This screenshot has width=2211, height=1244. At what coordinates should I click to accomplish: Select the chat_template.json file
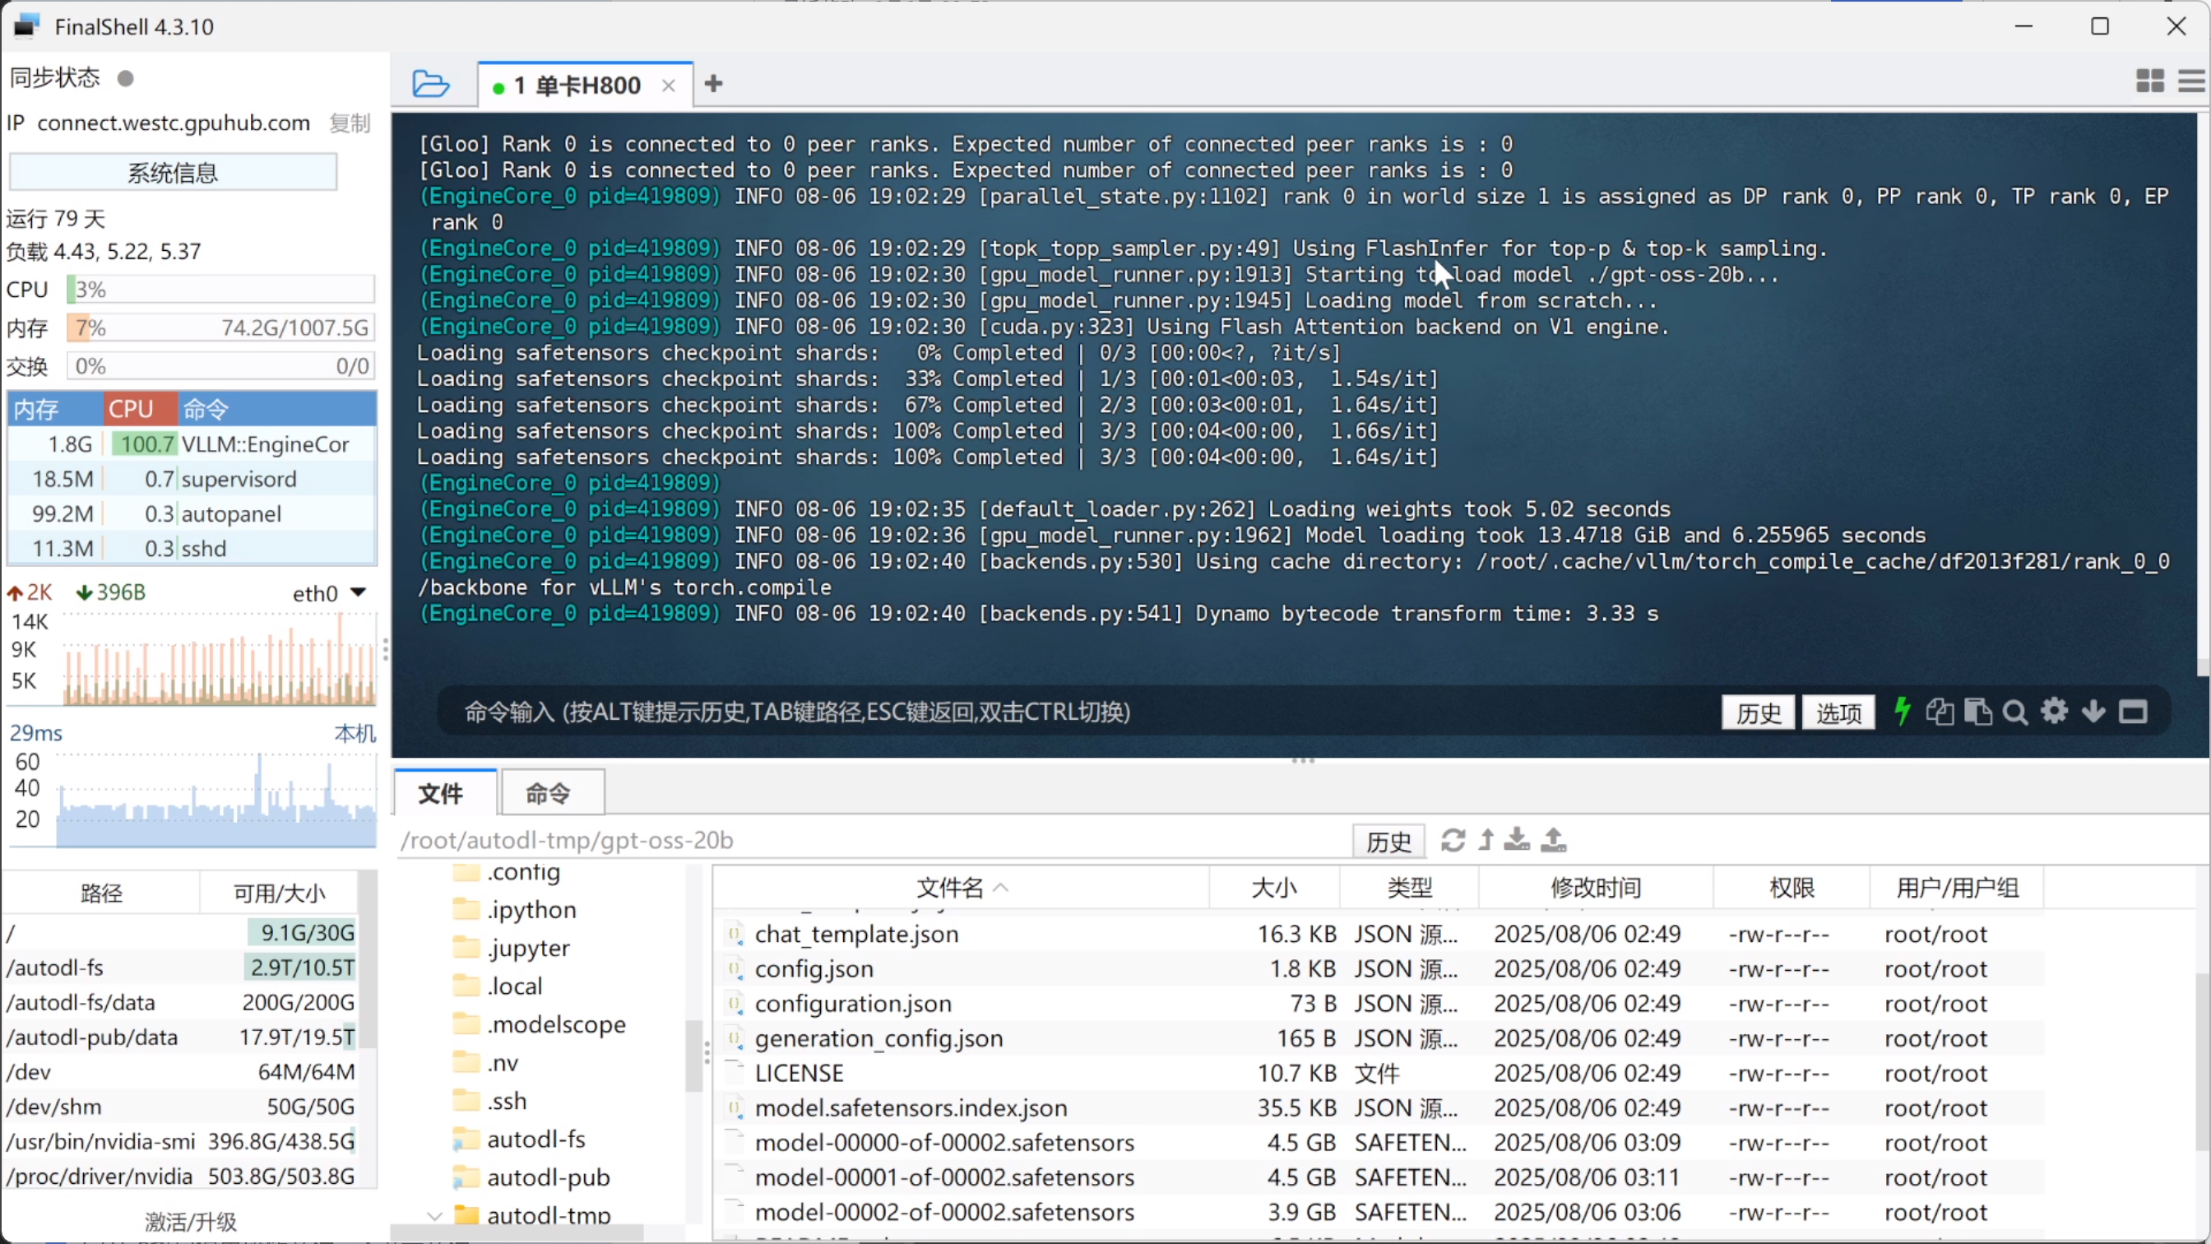pos(1378,934)
